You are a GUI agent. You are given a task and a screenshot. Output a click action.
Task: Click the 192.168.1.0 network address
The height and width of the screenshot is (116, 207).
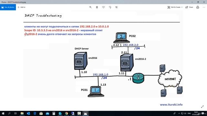[101, 74]
